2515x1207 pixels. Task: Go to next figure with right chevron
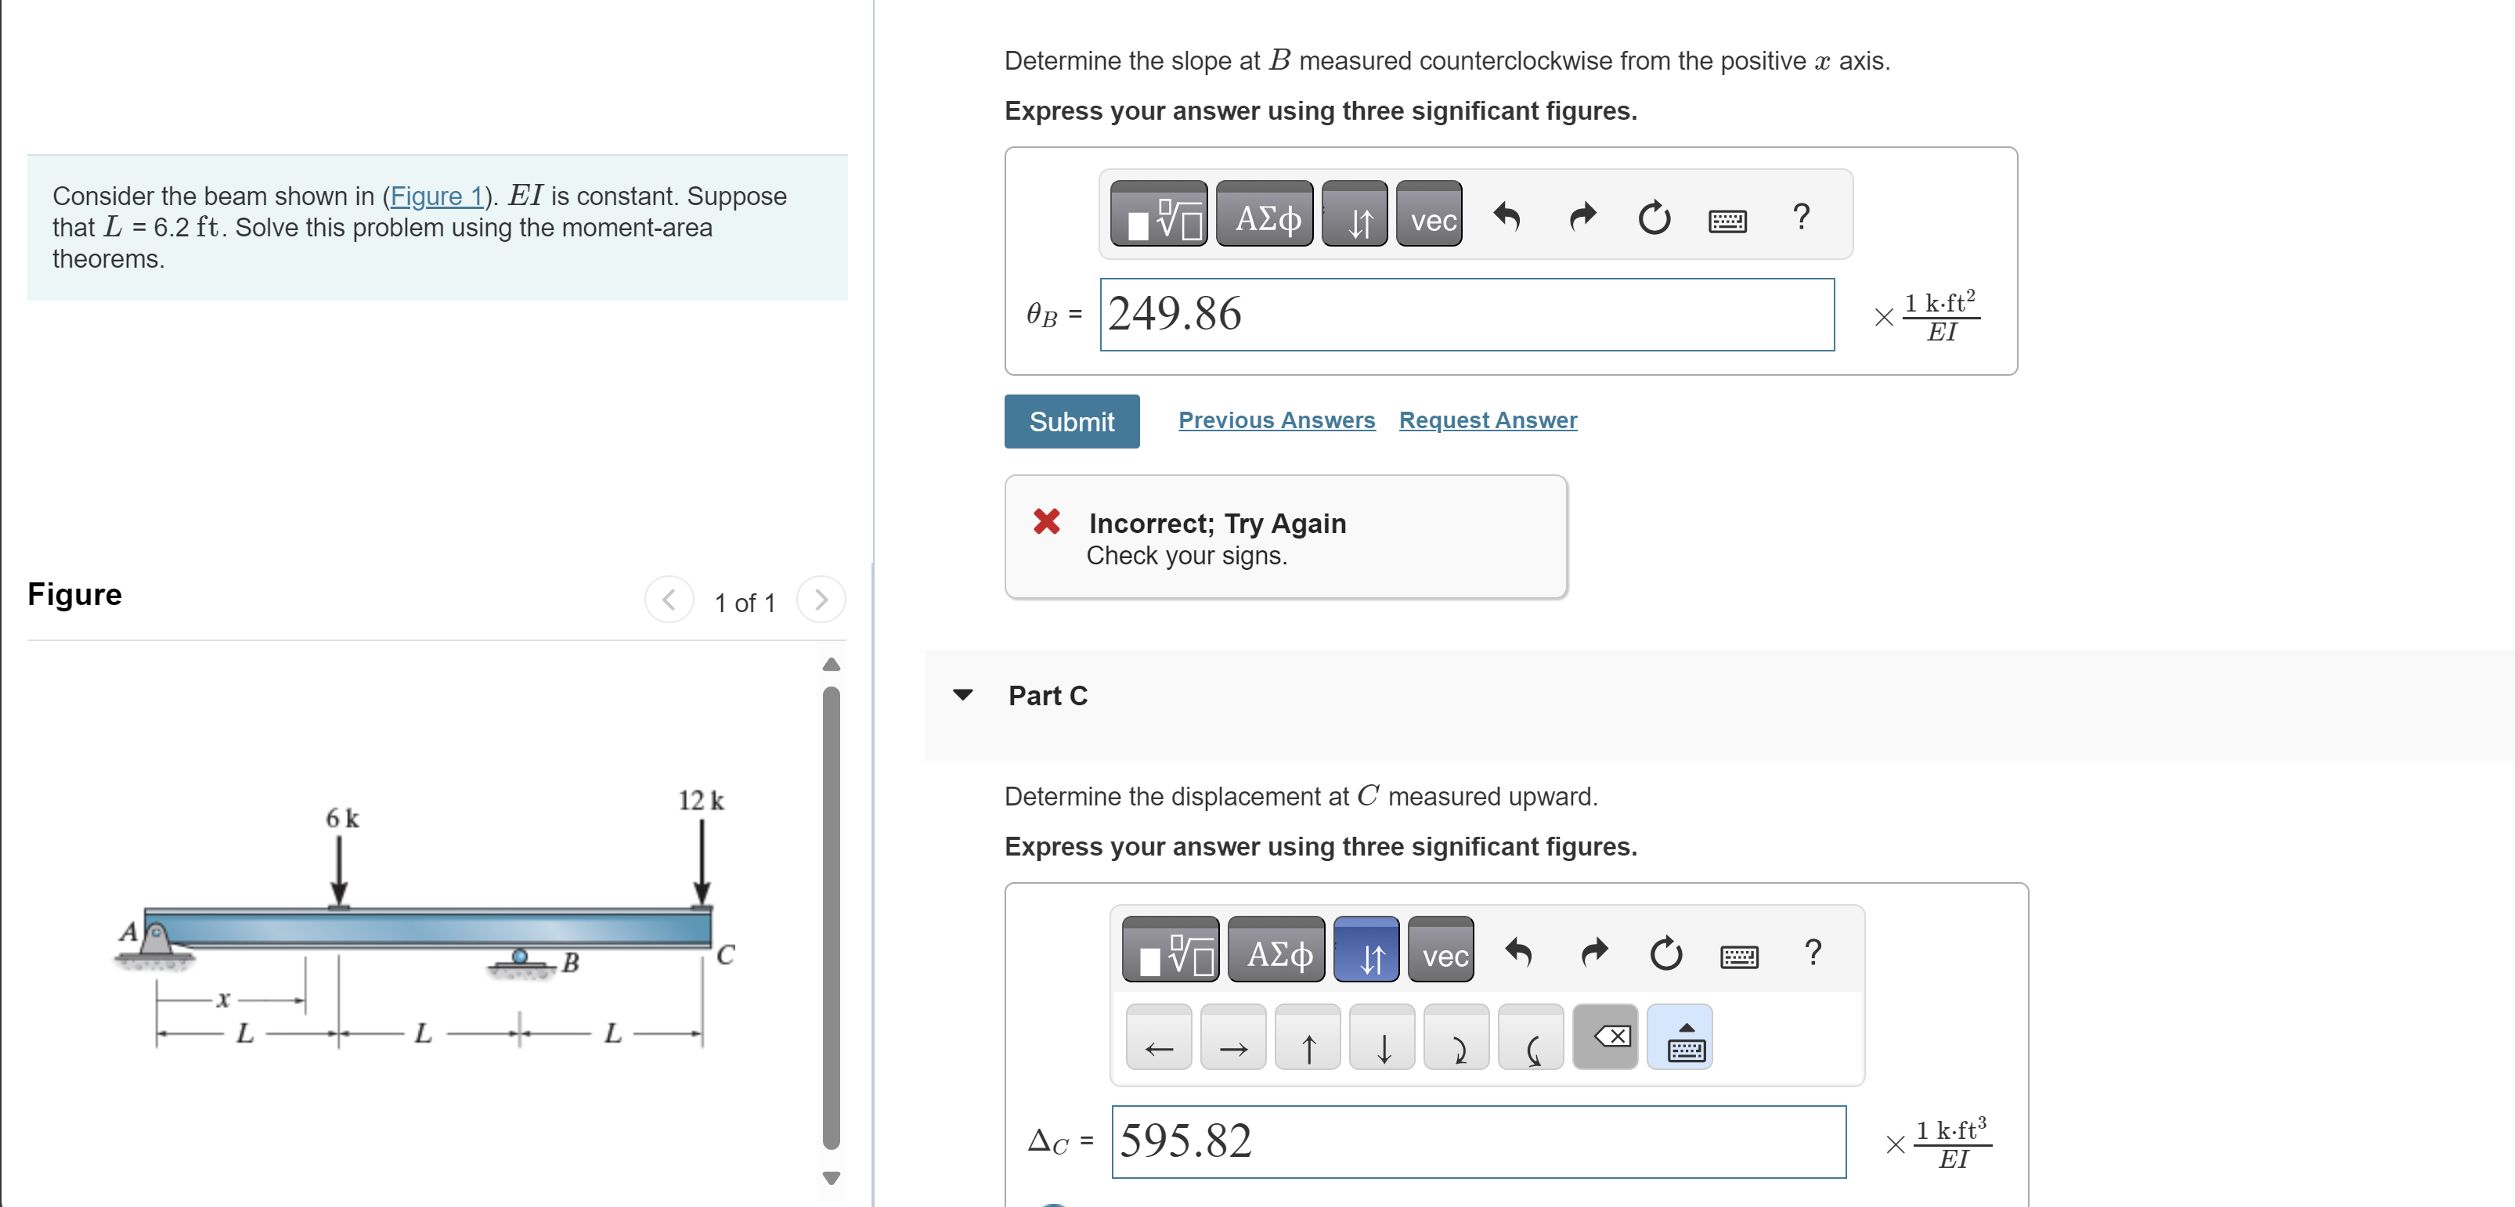point(820,600)
